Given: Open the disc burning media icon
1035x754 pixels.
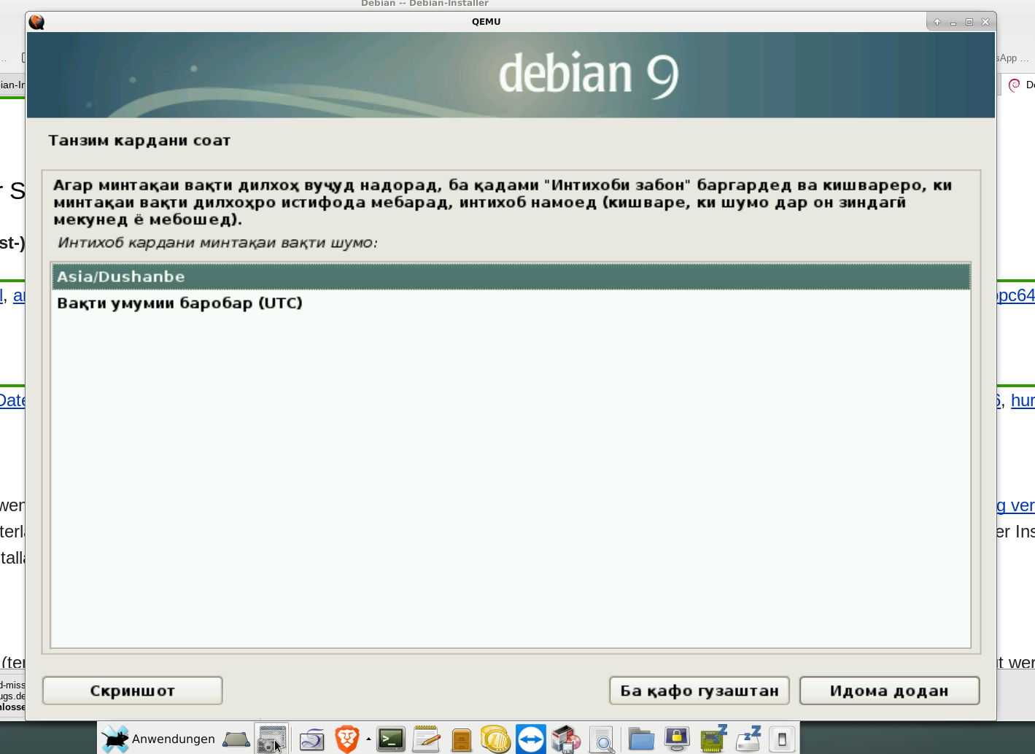Looking at the screenshot, I should pyautogui.click(x=566, y=739).
